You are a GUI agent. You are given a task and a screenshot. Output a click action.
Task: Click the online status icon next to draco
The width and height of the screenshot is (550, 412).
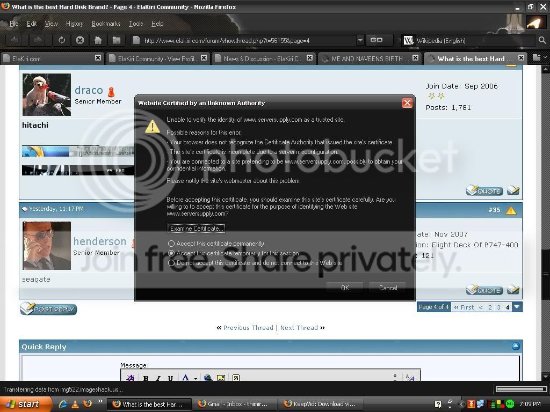pyautogui.click(x=111, y=92)
